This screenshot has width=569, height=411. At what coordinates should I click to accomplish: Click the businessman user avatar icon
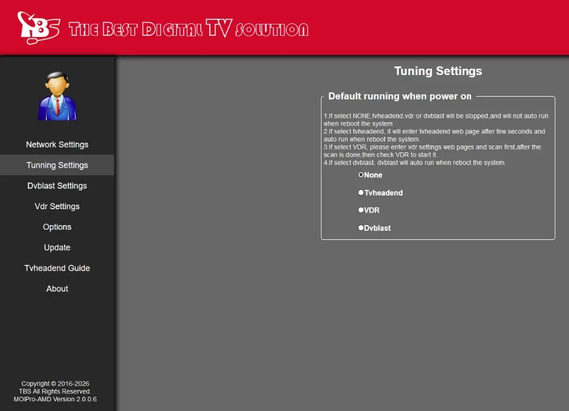coord(57,96)
